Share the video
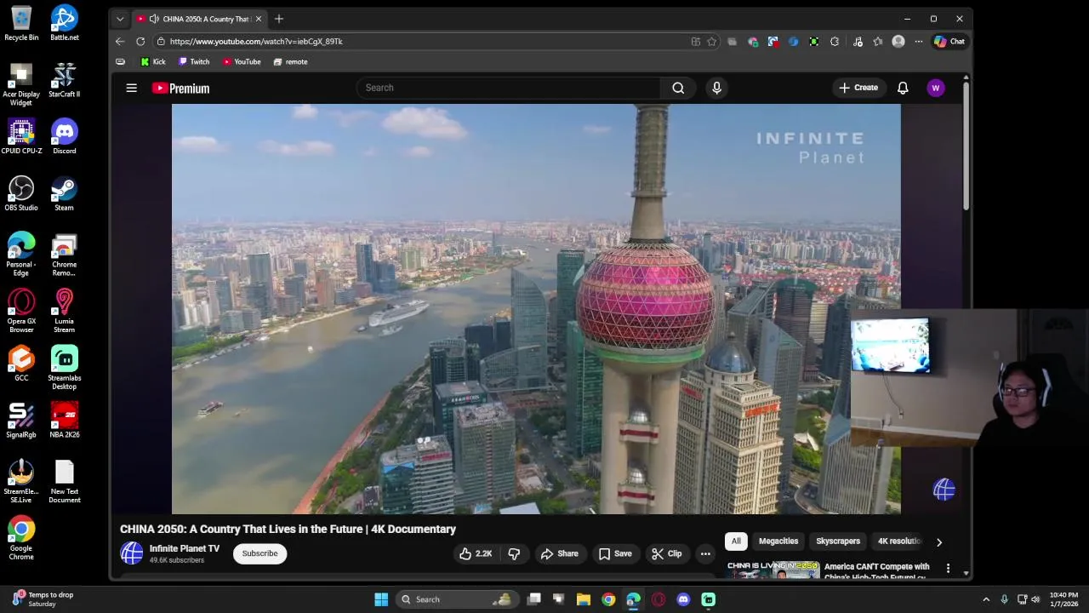The width and height of the screenshot is (1089, 613). [559, 553]
